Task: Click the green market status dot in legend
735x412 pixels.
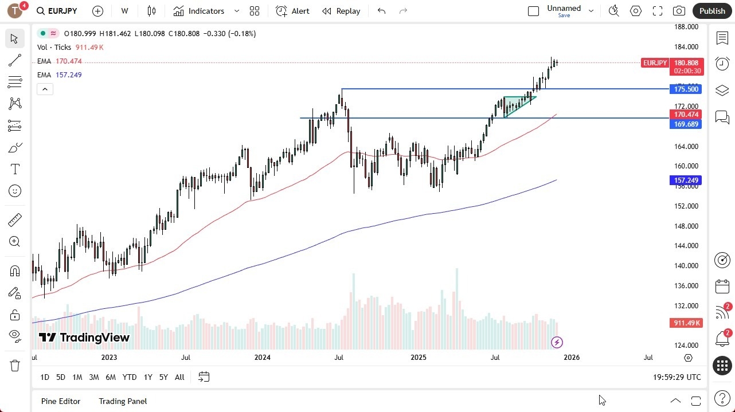Action: tap(41, 33)
